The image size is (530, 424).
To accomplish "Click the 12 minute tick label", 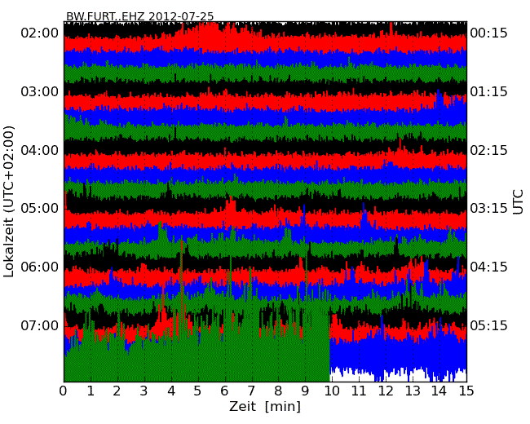I will pos(386,391).
